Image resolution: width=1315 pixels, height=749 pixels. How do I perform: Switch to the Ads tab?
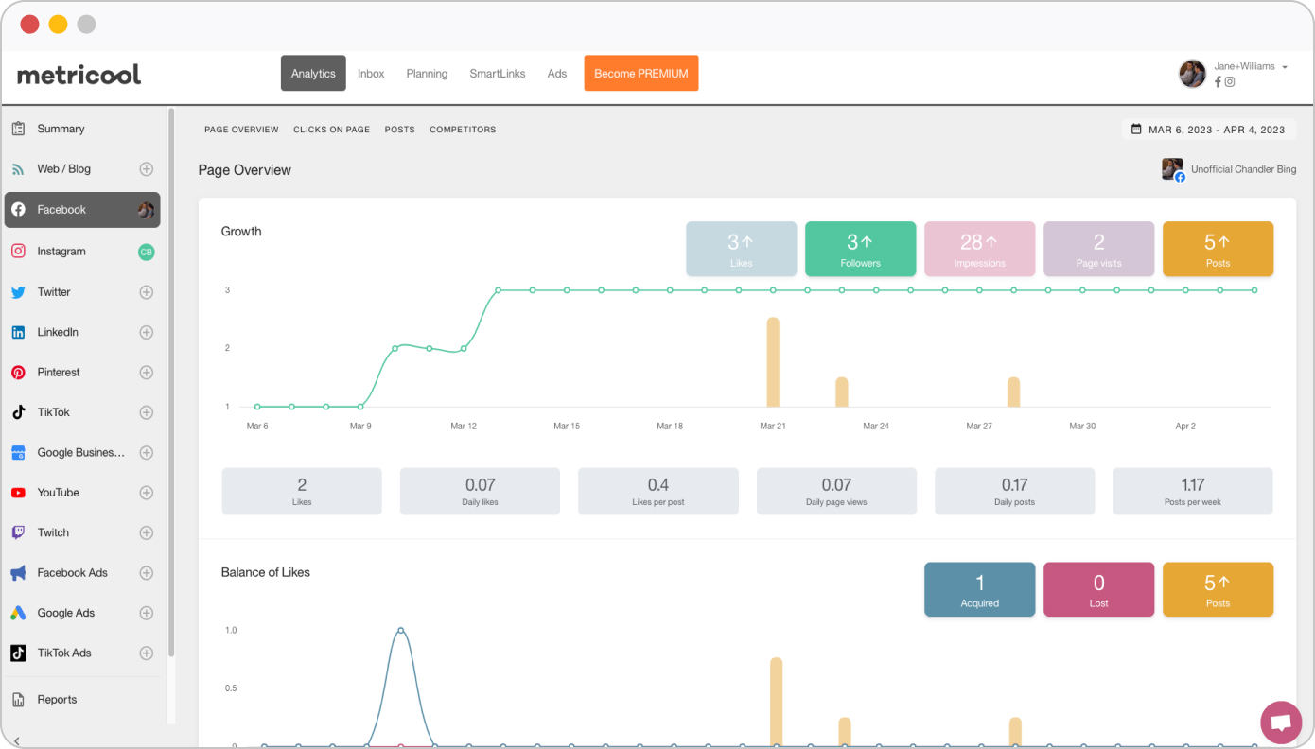tap(557, 74)
